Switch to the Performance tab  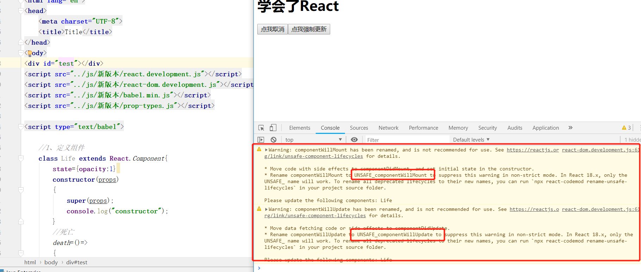pyautogui.click(x=423, y=128)
